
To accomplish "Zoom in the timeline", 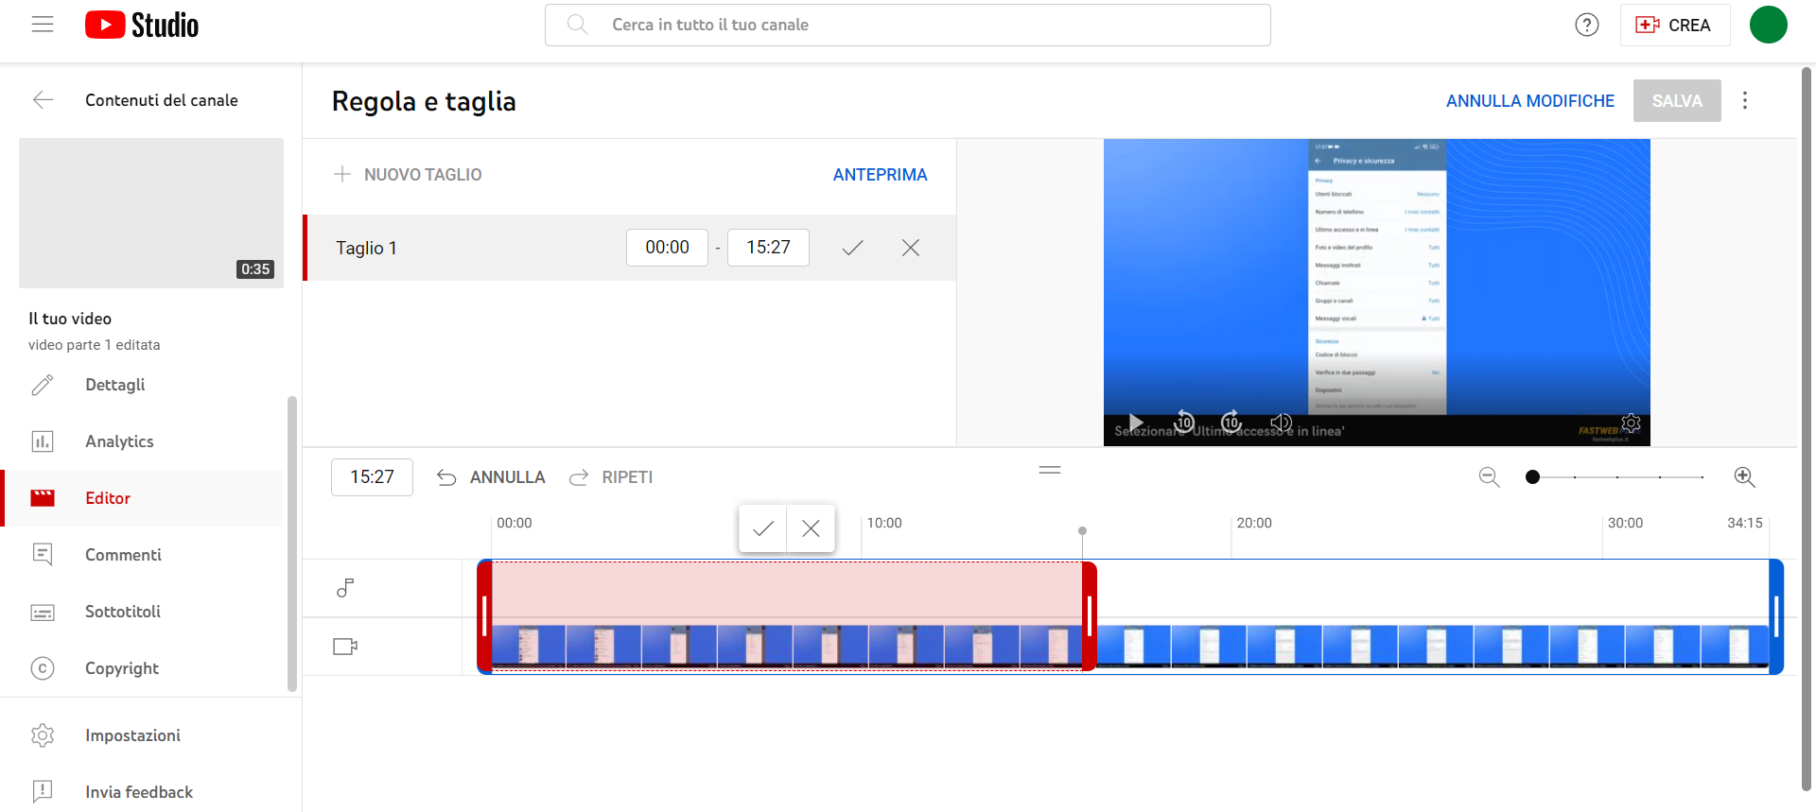I will coord(1744,477).
